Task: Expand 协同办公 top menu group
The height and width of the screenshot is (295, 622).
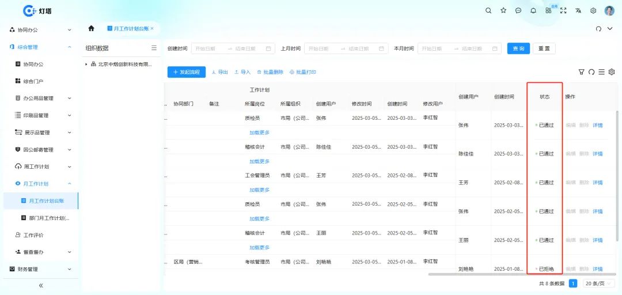Action: point(70,30)
